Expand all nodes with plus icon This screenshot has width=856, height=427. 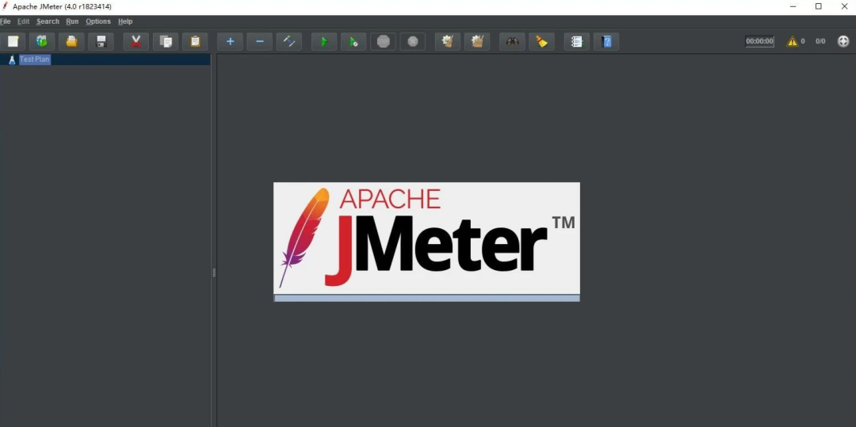click(230, 41)
